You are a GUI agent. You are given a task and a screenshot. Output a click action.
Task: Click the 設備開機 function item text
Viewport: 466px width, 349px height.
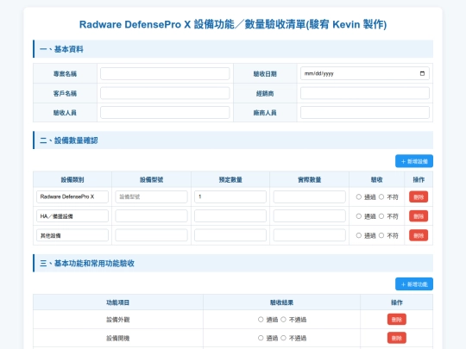pos(118,338)
